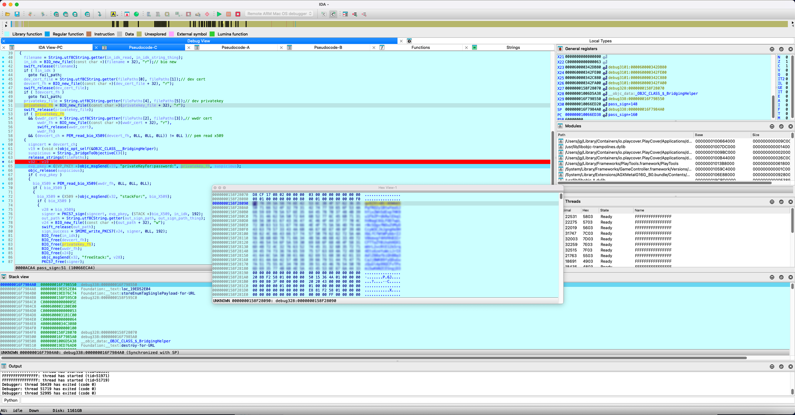Select the highlighted address row in Hex View-1

point(230,203)
